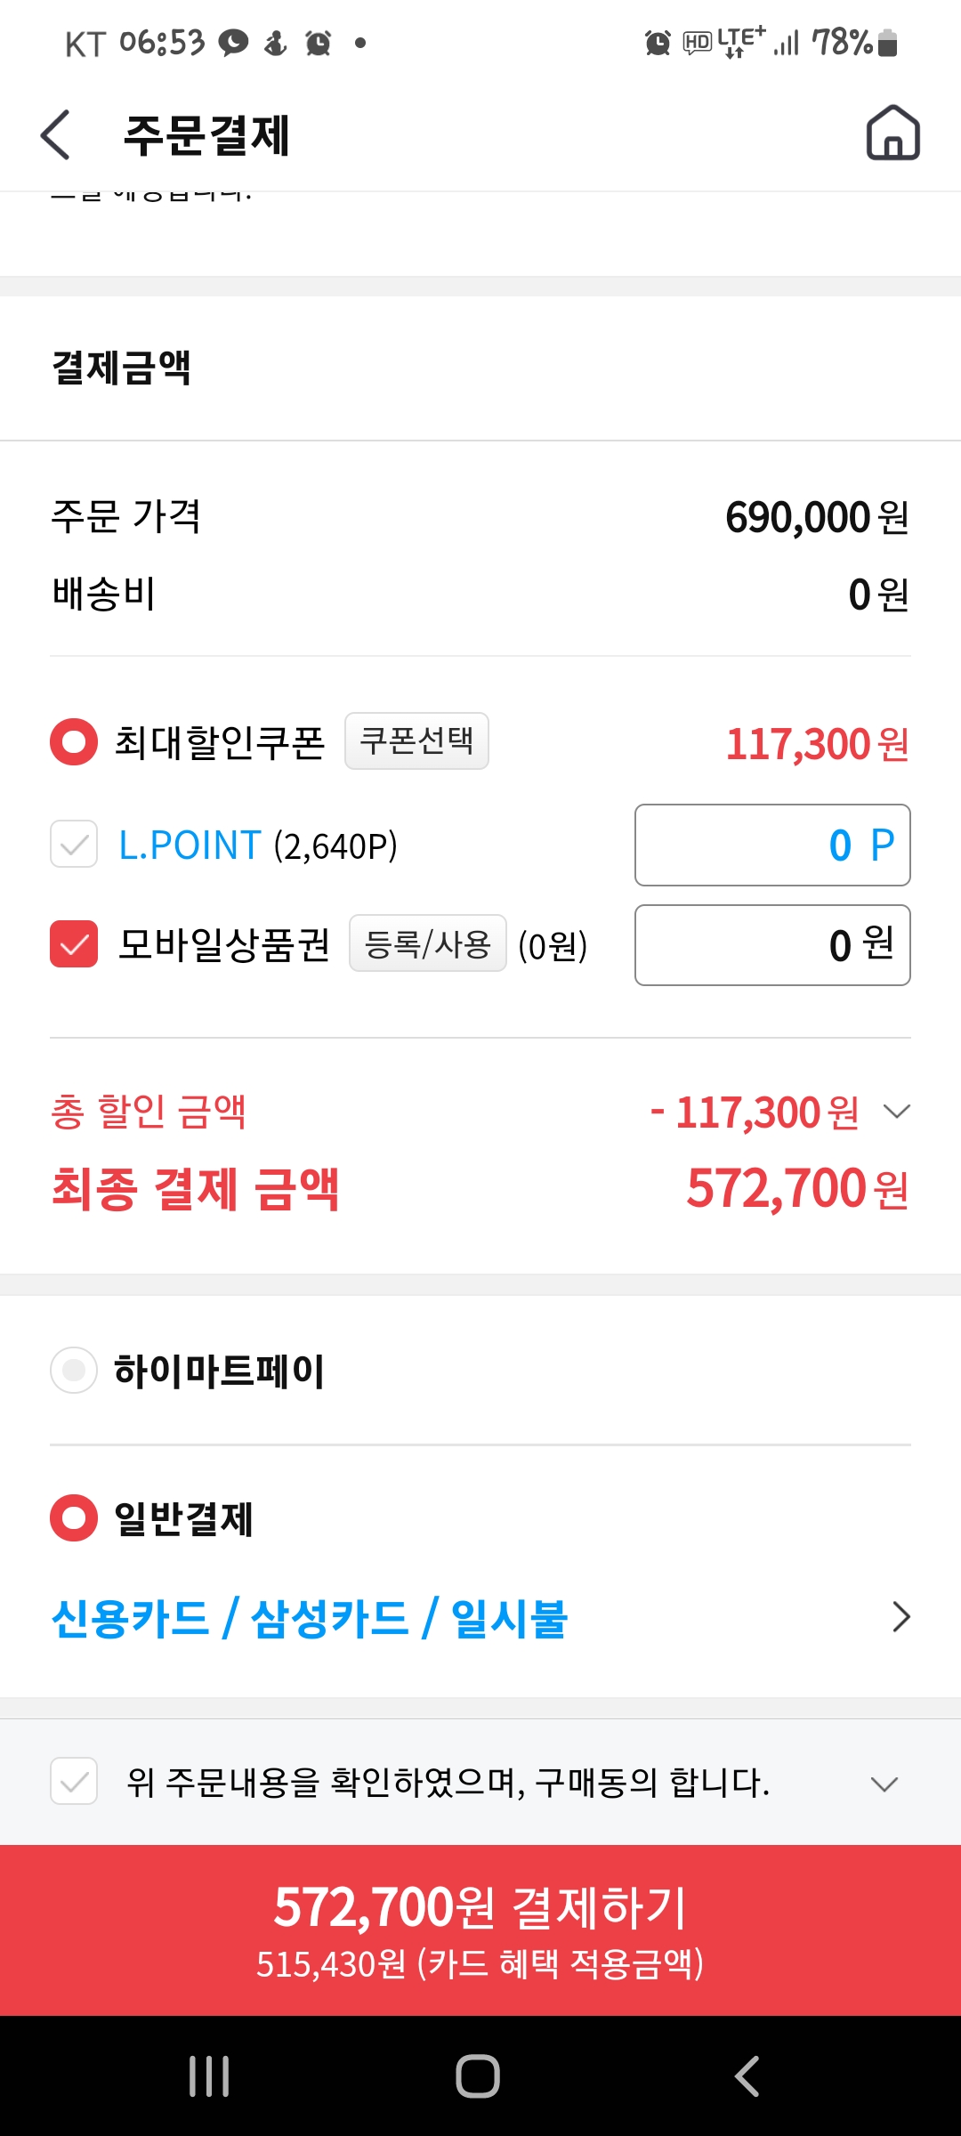Tap the back arrow in the header

[x=55, y=135]
